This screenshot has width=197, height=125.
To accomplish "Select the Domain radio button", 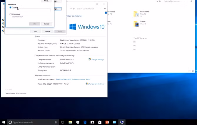I will 11,7.
